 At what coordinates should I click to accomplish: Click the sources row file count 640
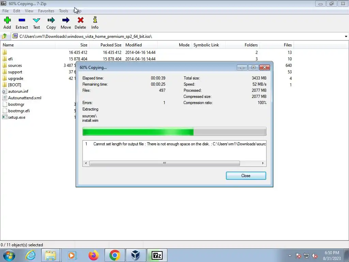(288, 65)
